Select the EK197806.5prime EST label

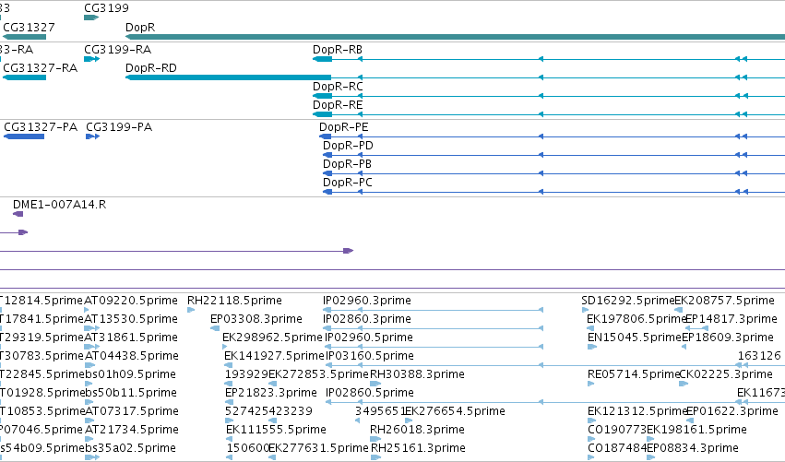[636, 319]
